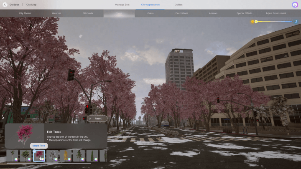Click the sun icon on time slider
The height and width of the screenshot is (169, 301).
[253, 21]
